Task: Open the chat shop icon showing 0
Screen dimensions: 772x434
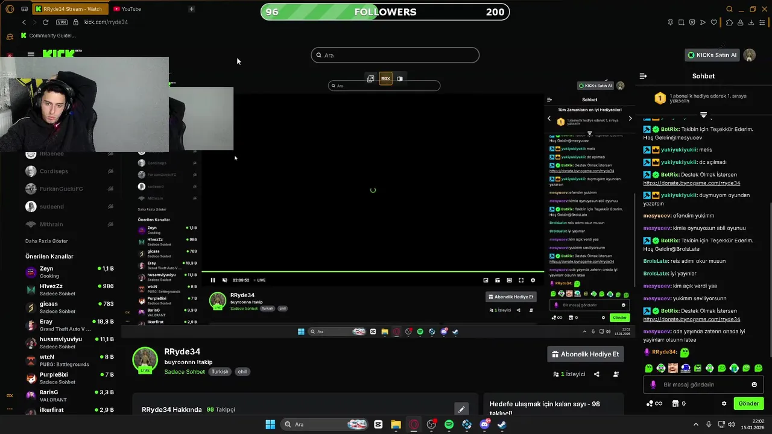Action: pyautogui.click(x=679, y=403)
